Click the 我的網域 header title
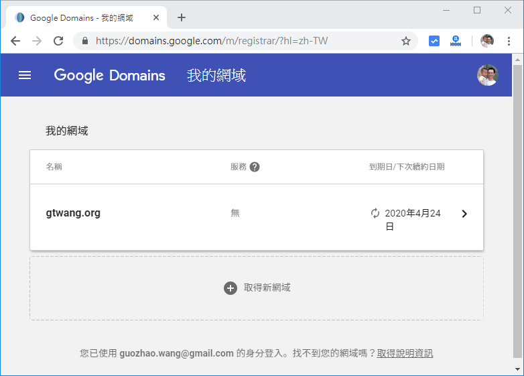 (x=216, y=75)
